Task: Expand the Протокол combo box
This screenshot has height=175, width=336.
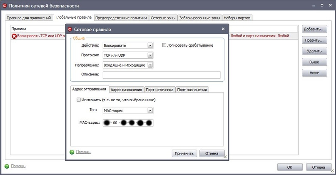Action: pyautogui.click(x=150, y=55)
